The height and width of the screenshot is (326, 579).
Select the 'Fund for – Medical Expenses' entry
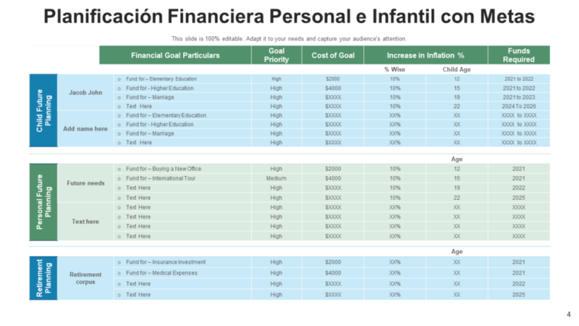[161, 273]
